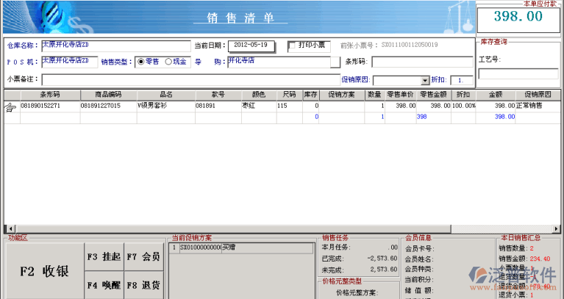The height and width of the screenshot is (299, 564).
Task: Click the F3 挂起 button
Action: click(104, 256)
